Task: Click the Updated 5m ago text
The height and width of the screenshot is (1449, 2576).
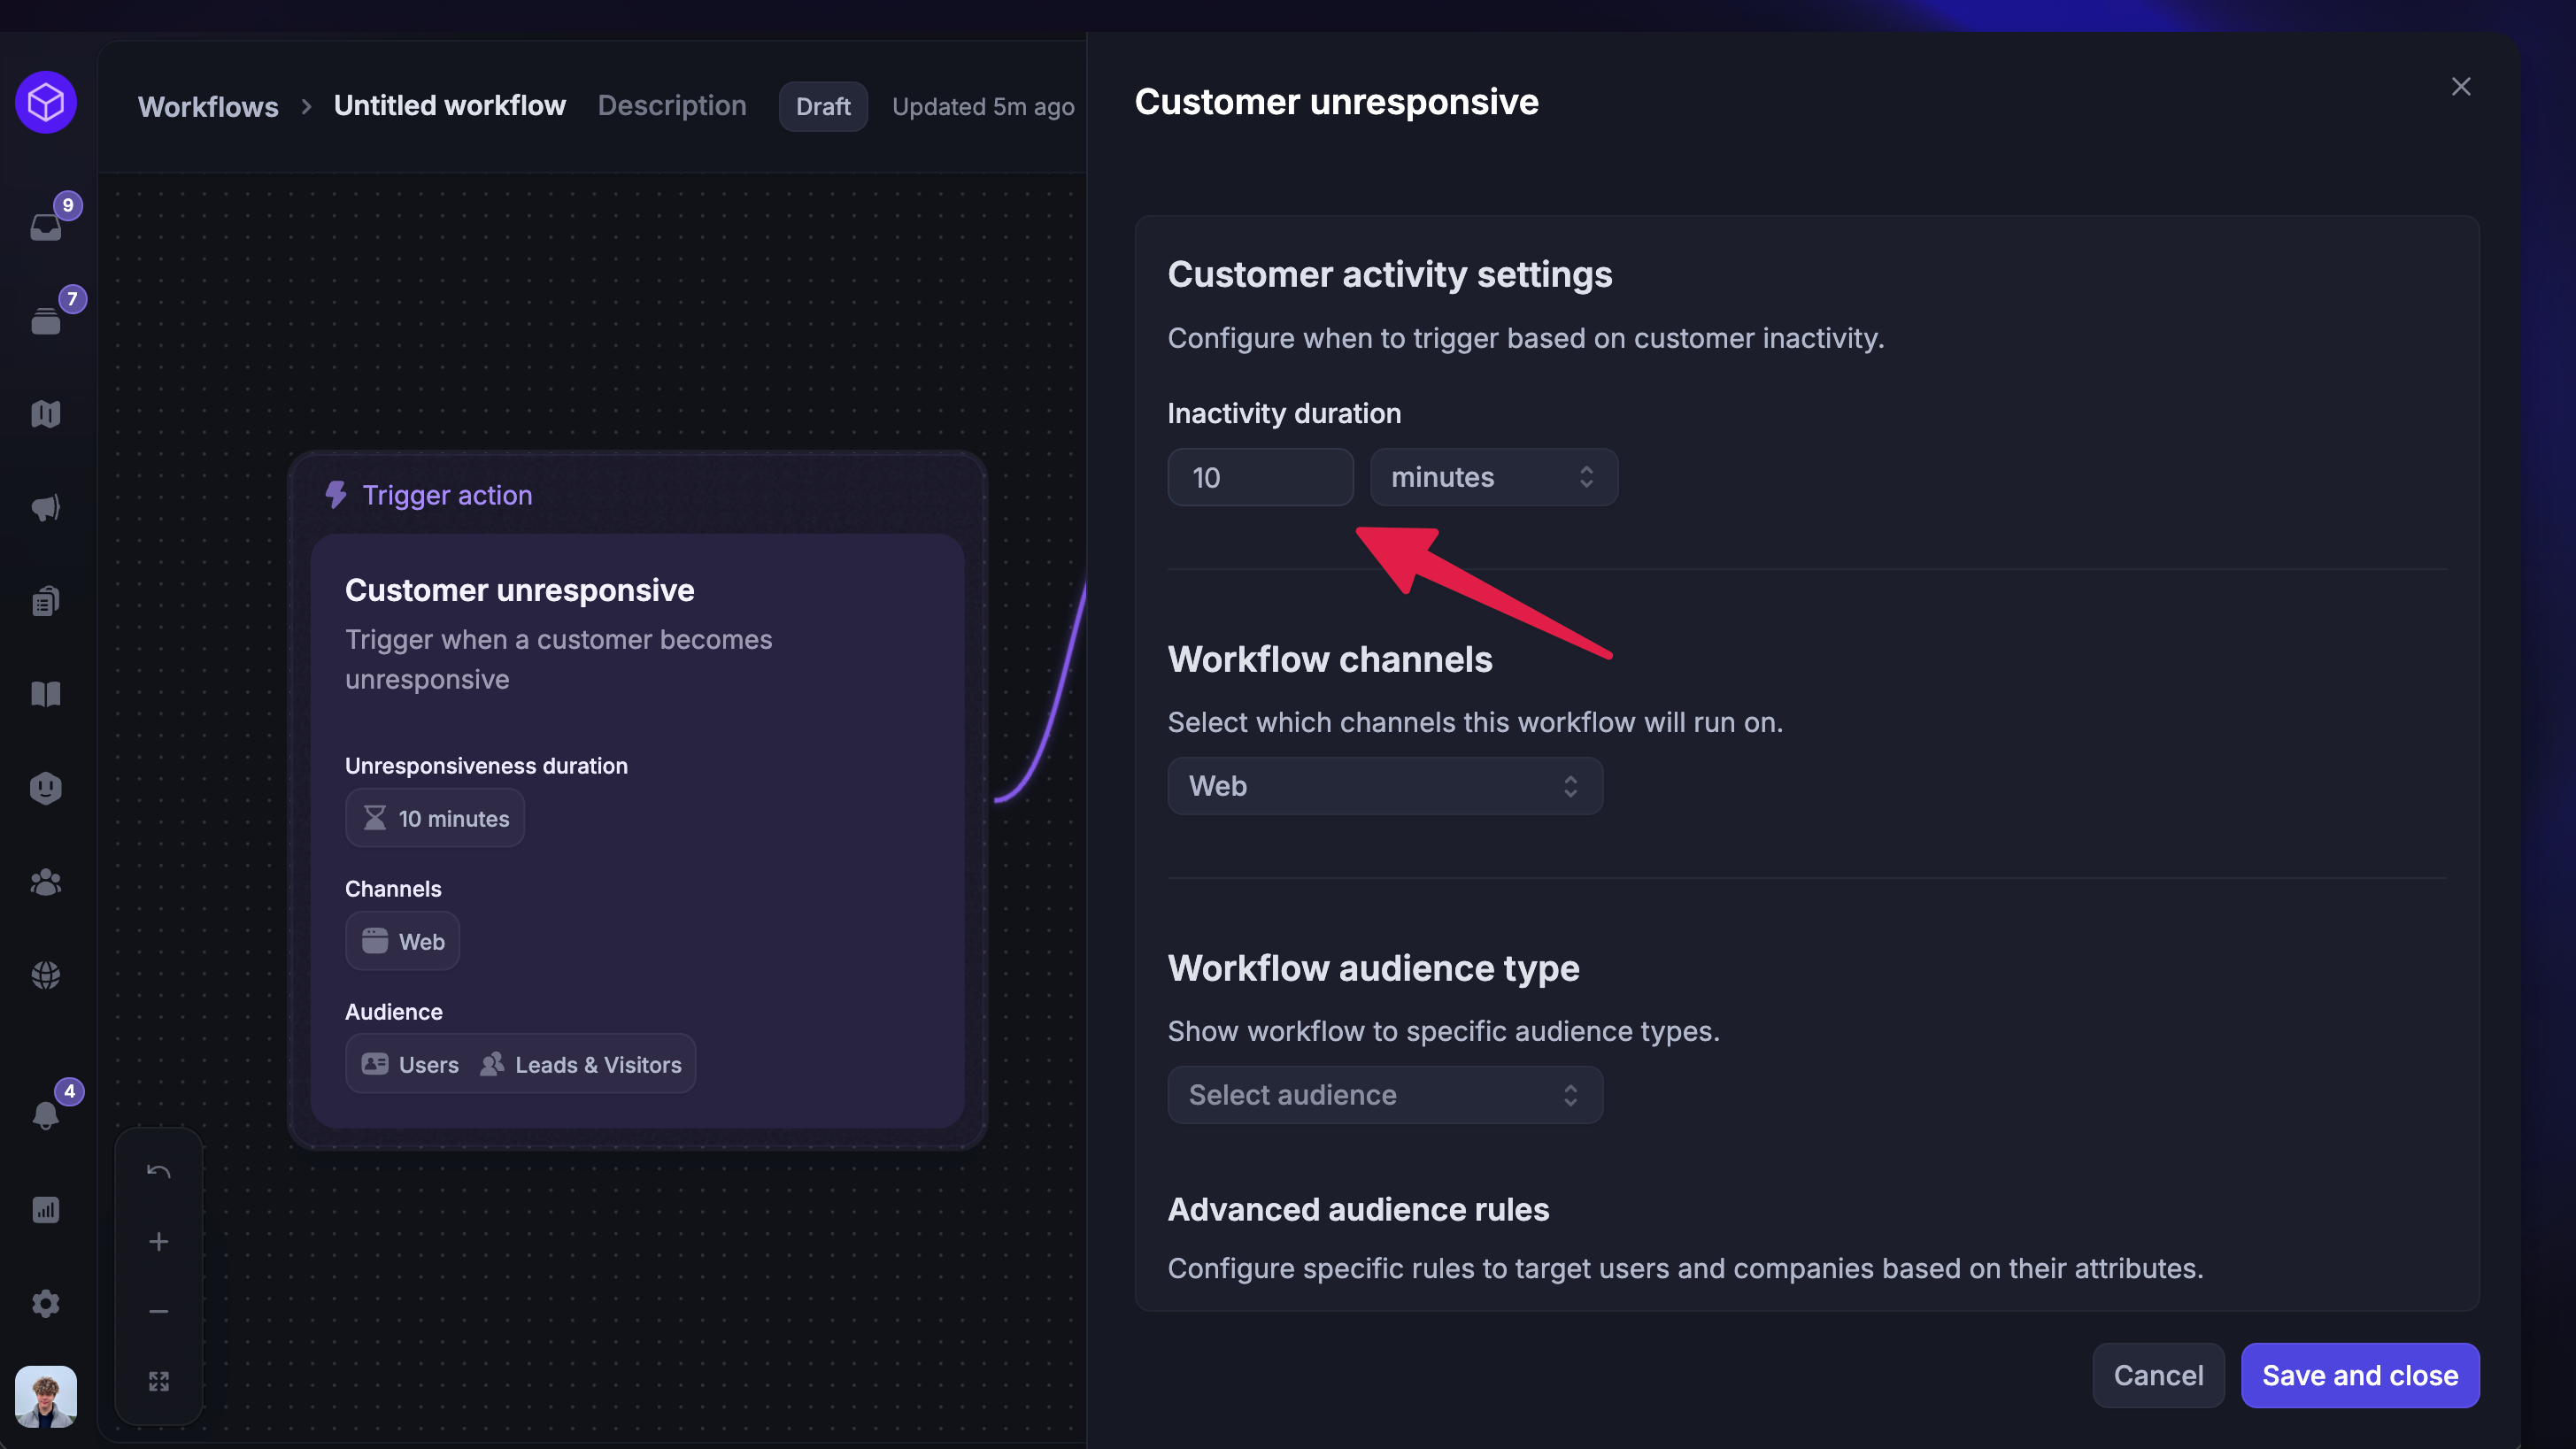Action: 983,106
